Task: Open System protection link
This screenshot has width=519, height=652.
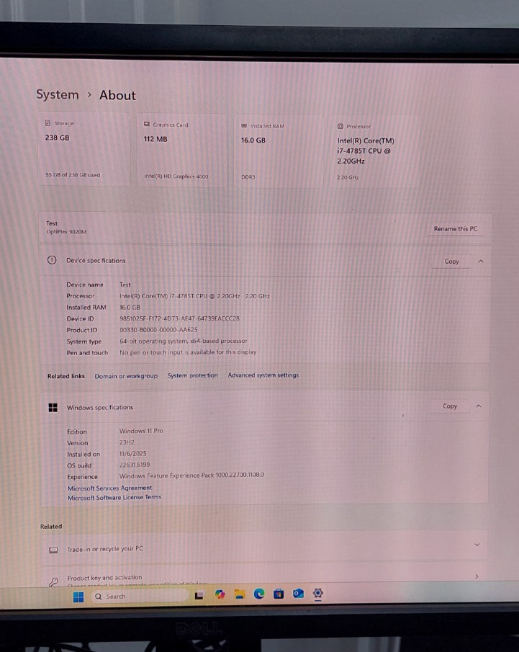Action: tap(192, 375)
